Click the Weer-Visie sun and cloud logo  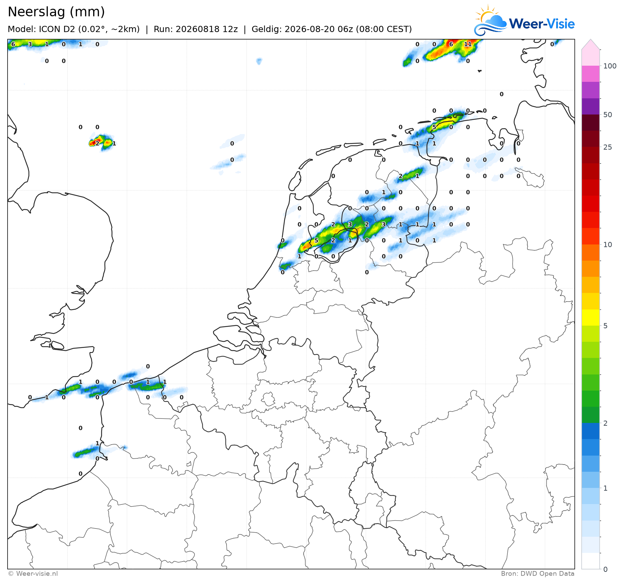490,20
